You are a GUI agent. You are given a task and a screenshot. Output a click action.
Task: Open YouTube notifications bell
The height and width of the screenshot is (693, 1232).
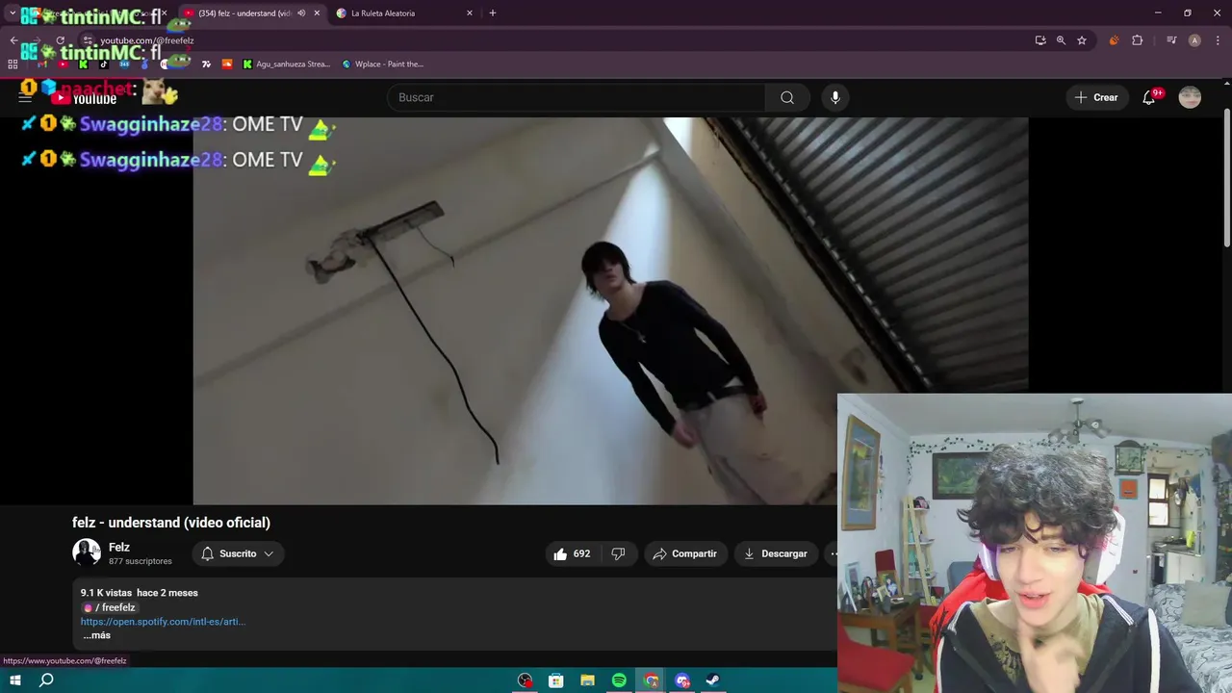1148,97
